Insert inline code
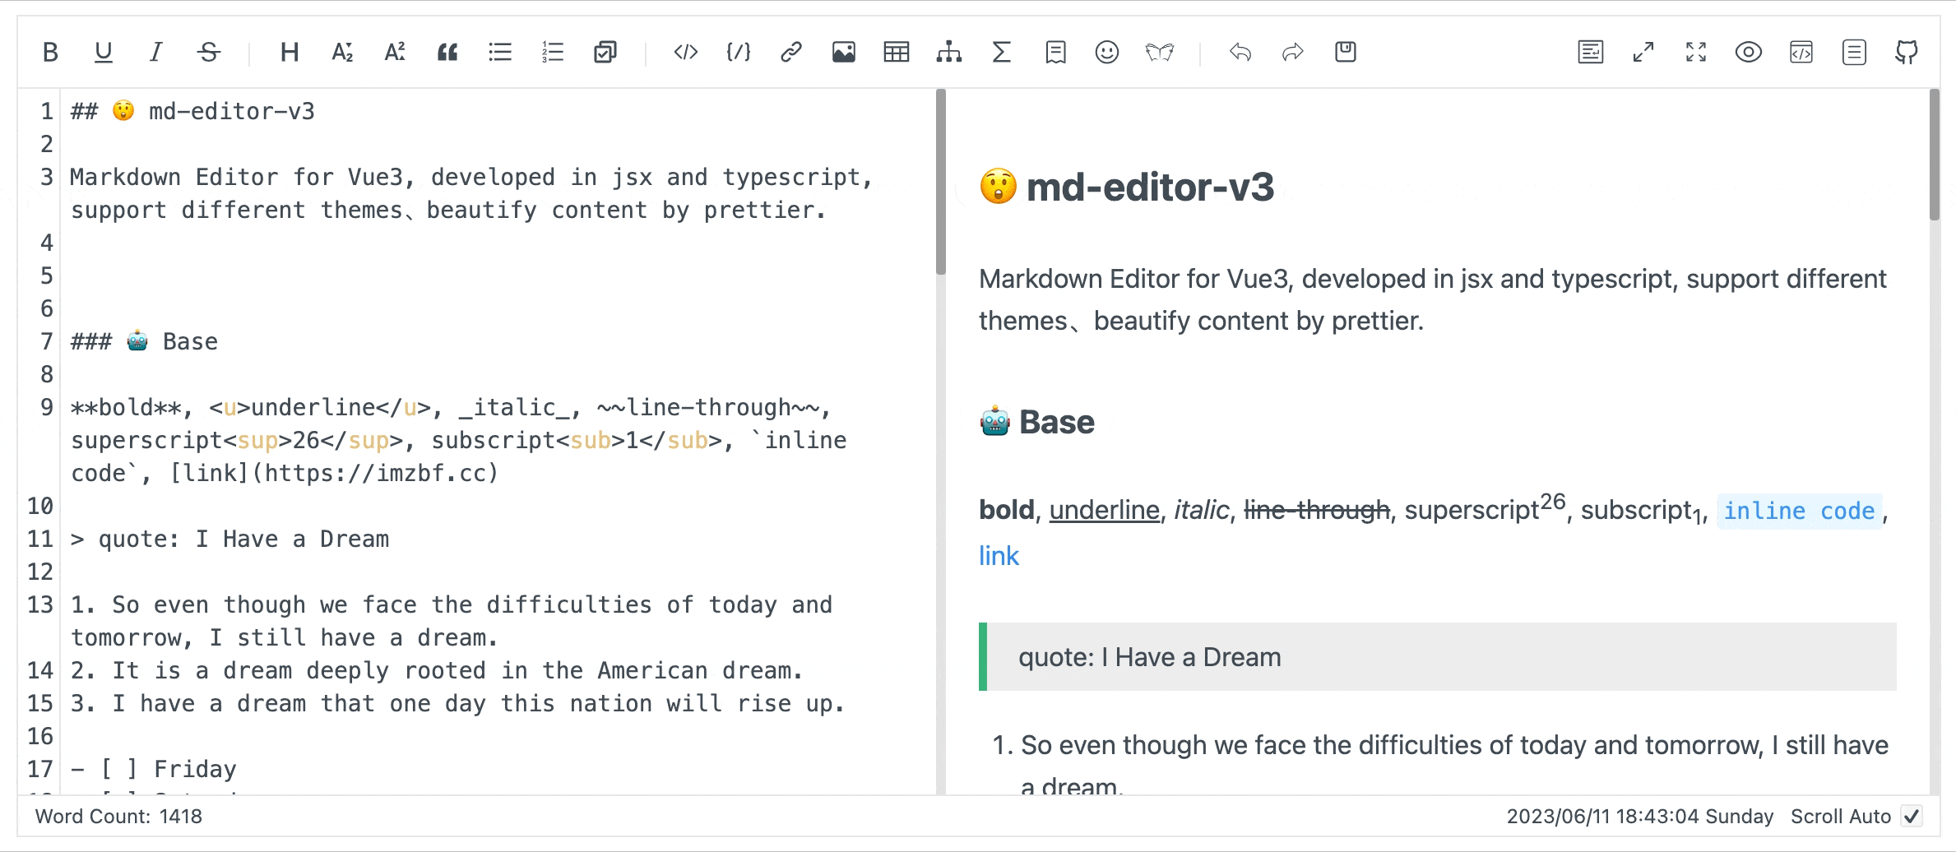Image resolution: width=1956 pixels, height=852 pixels. (x=686, y=53)
